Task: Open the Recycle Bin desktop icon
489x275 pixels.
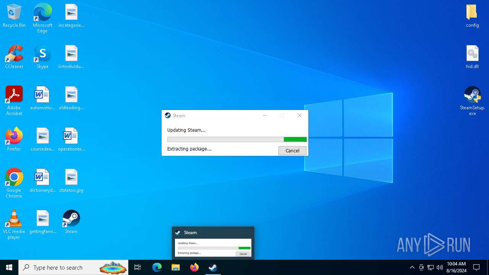Action: (14, 16)
